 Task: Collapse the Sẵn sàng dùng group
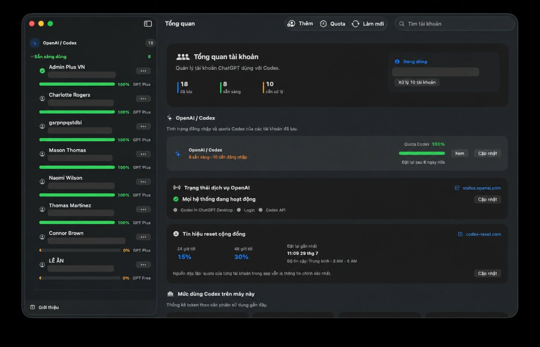click(32, 57)
